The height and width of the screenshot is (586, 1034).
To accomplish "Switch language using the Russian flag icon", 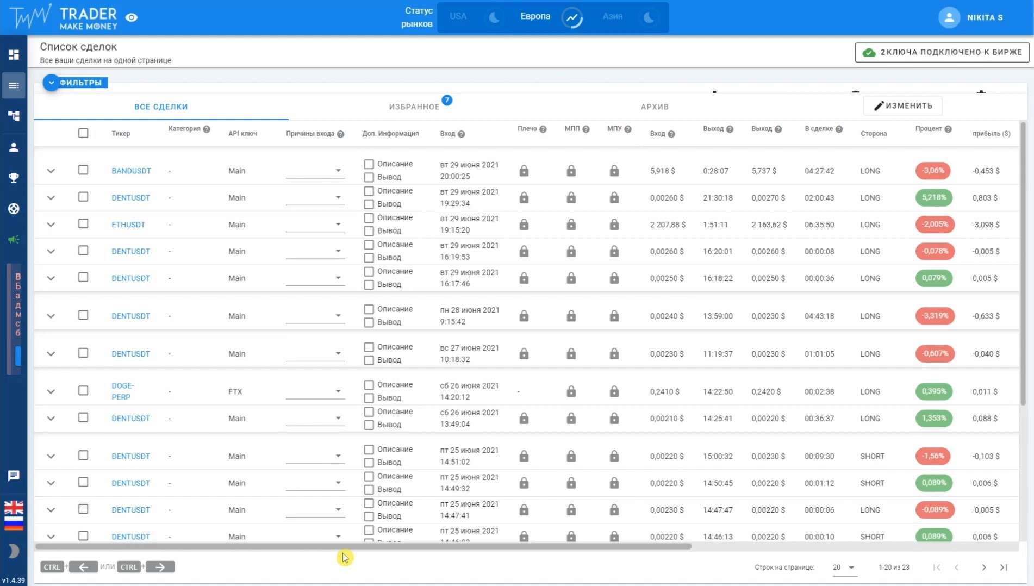I will coord(14,522).
